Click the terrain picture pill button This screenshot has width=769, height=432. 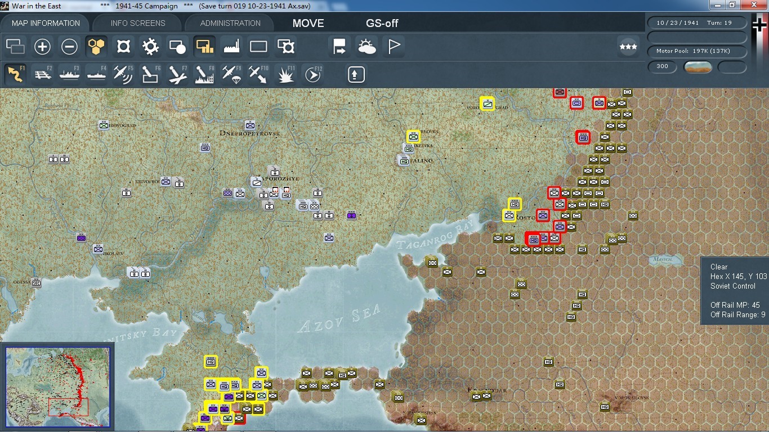coord(698,67)
